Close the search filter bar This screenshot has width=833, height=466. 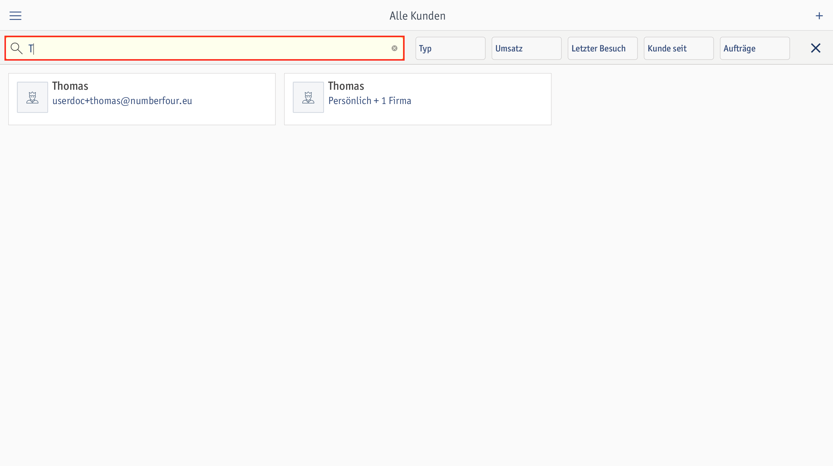tap(815, 48)
